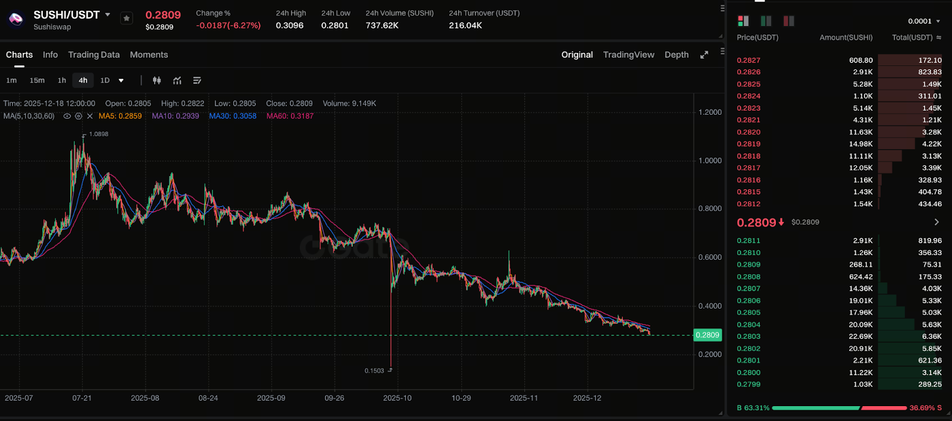952x421 pixels.
Task: Open 0.0001 price precision dropdown
Action: pyautogui.click(x=923, y=21)
